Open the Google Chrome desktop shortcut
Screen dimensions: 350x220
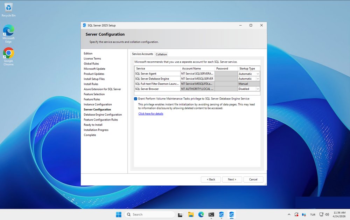8,54
